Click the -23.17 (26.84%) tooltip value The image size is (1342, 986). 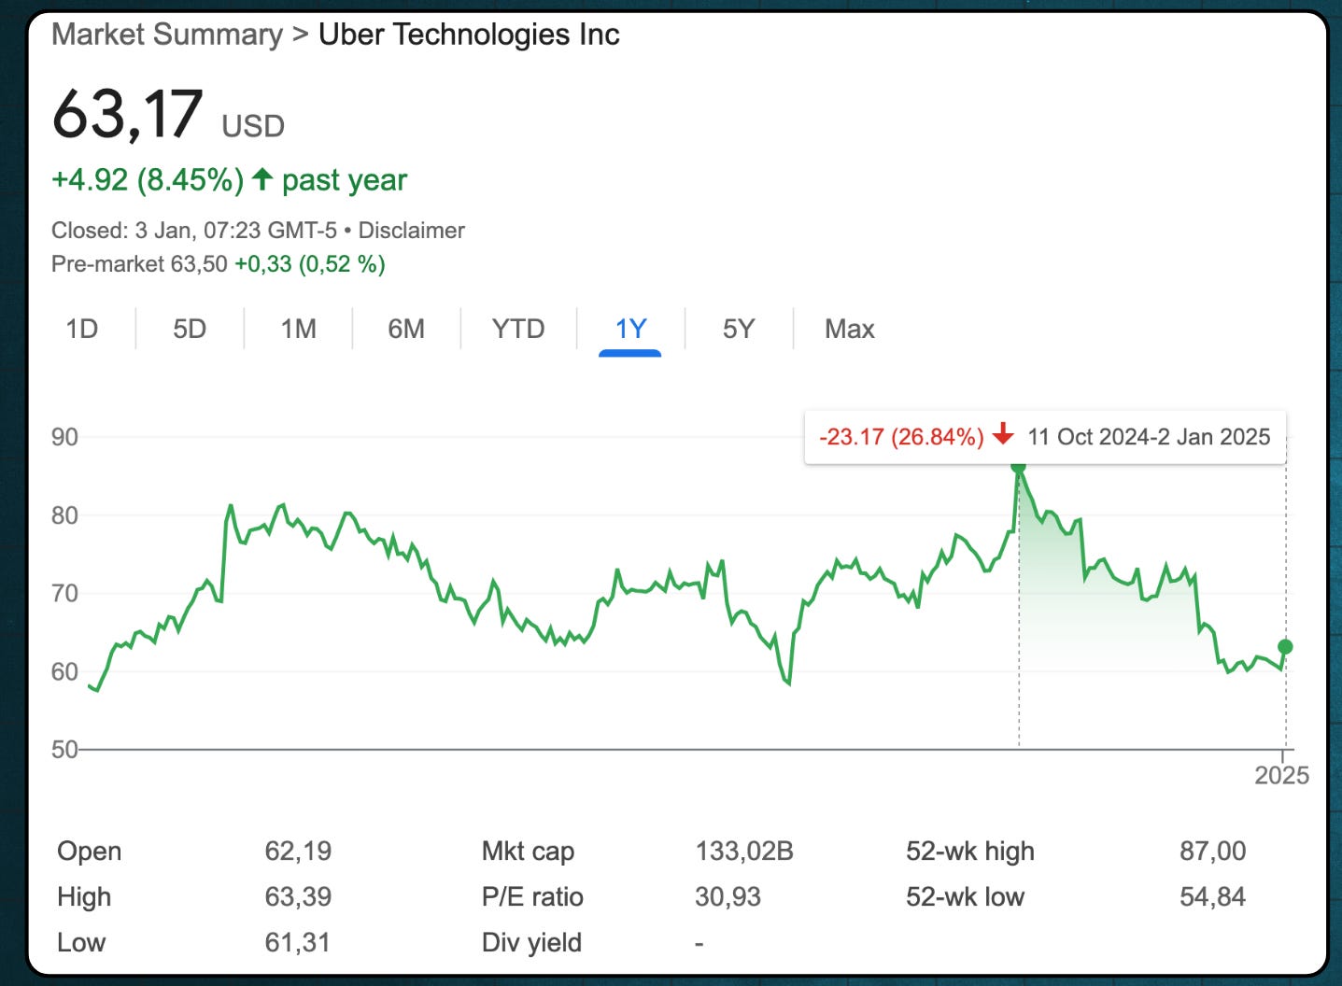[901, 437]
